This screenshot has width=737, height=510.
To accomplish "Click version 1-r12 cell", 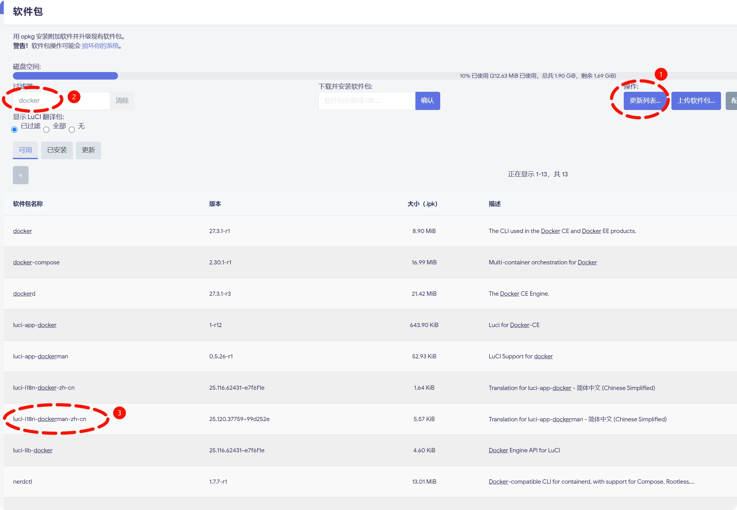I will pyautogui.click(x=215, y=325).
